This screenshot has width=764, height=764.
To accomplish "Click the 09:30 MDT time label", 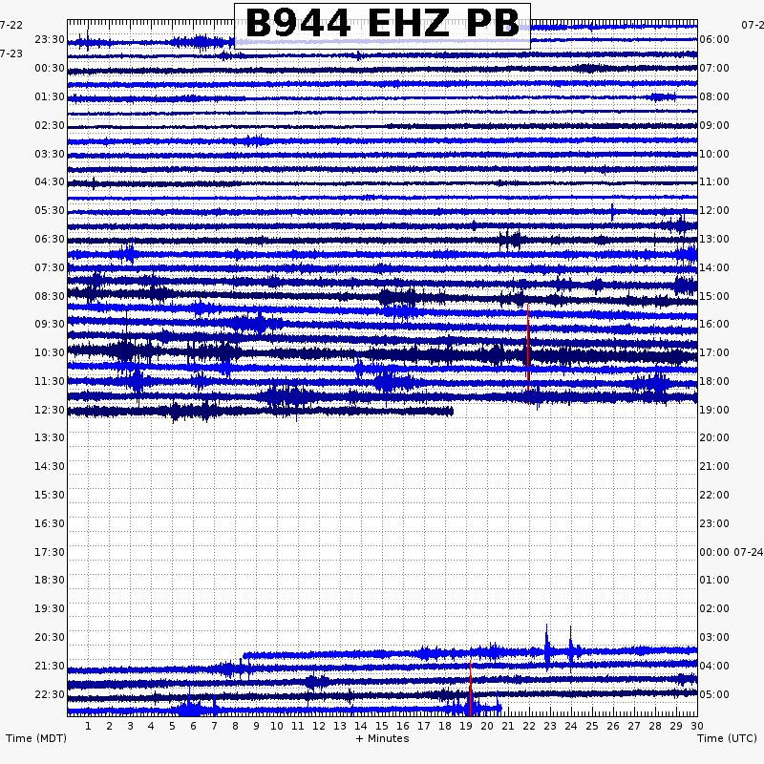I will [50, 324].
